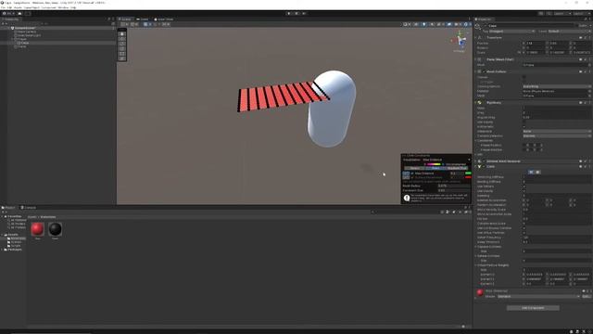593x334 pixels.
Task: Click the Select mode in Cloth Constraints
Action: (414, 168)
